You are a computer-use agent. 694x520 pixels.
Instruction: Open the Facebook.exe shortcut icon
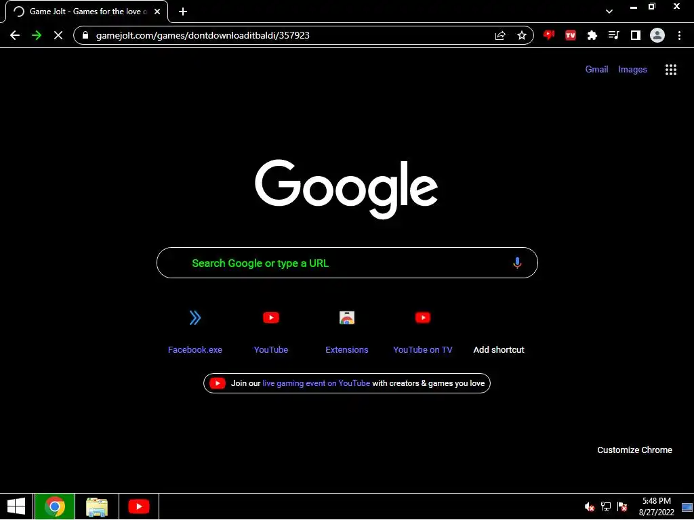click(195, 318)
